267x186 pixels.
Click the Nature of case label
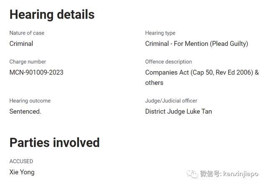(27, 33)
